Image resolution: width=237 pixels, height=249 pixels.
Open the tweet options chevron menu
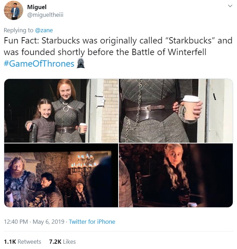(230, 6)
